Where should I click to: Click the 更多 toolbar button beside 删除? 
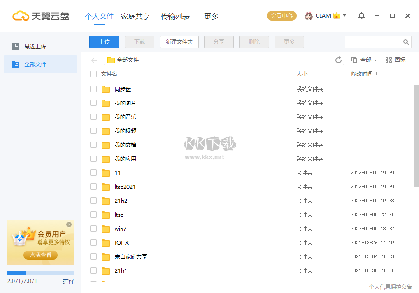pos(289,42)
